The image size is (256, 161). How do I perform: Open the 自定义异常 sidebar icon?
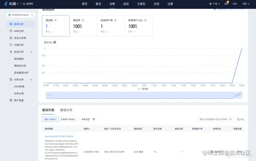(11, 38)
